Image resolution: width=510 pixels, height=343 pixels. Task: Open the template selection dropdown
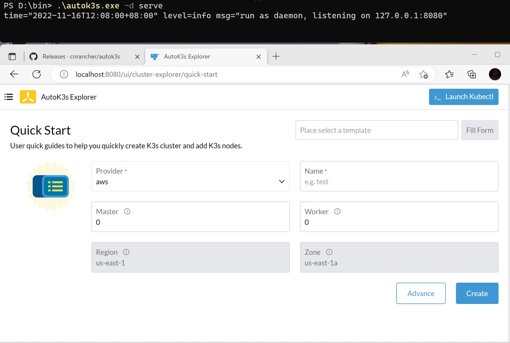pyautogui.click(x=376, y=130)
